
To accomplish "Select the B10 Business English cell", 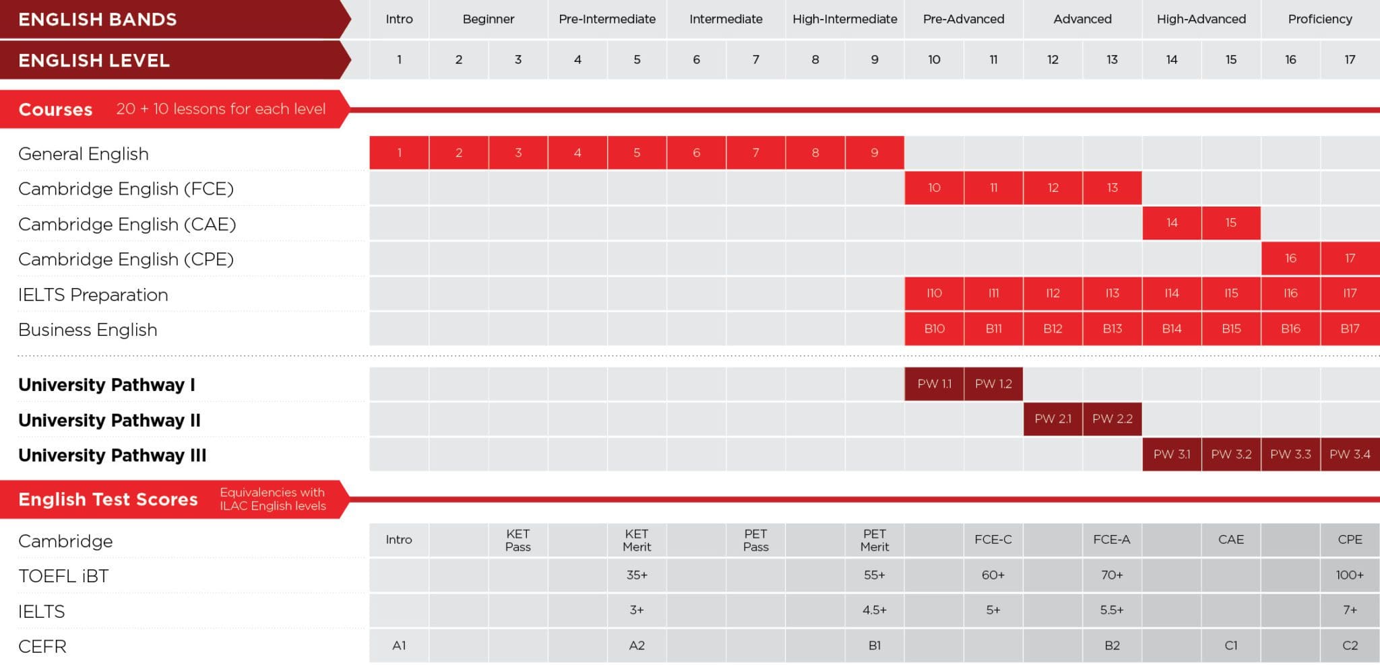I will pyautogui.click(x=934, y=328).
